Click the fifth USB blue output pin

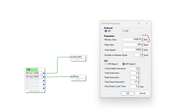(x=44, y=88)
